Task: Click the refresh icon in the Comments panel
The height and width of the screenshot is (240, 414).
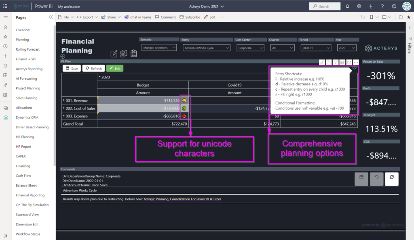Action: click(x=391, y=178)
